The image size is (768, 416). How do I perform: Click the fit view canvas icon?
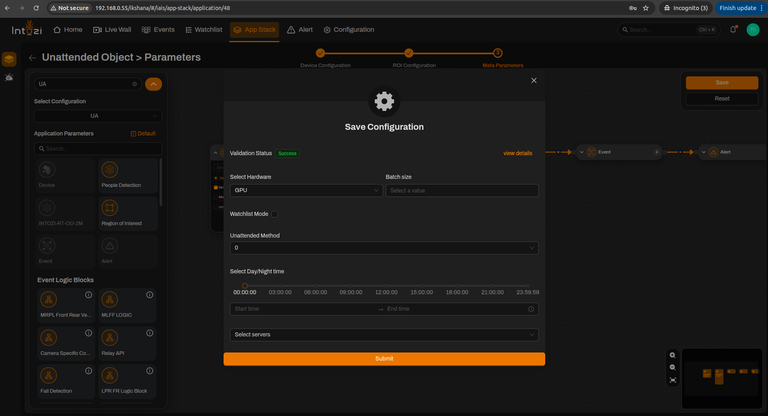[673, 380]
